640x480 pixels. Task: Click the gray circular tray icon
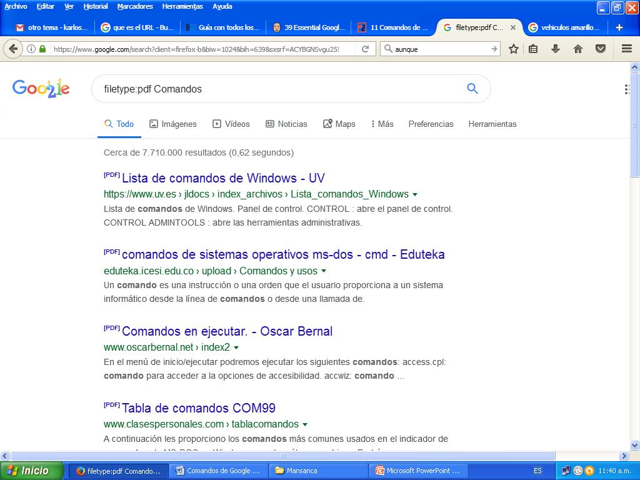[x=577, y=471]
